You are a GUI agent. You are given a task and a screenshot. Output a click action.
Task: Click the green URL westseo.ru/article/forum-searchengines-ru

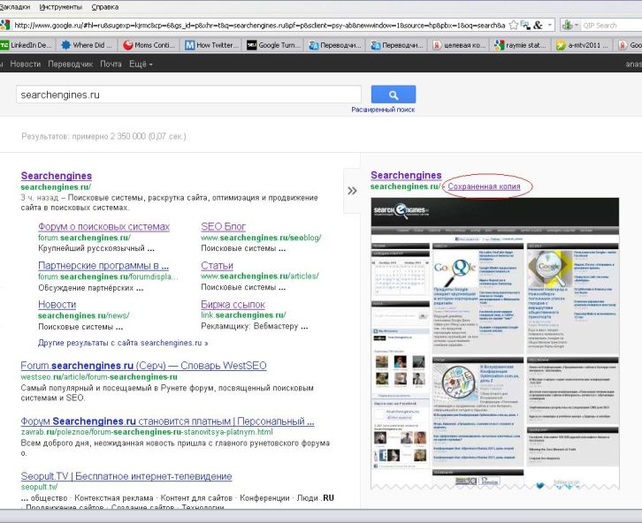tap(99, 376)
